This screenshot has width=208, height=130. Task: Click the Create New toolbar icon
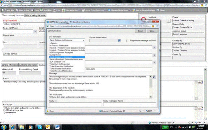click(3, 10)
